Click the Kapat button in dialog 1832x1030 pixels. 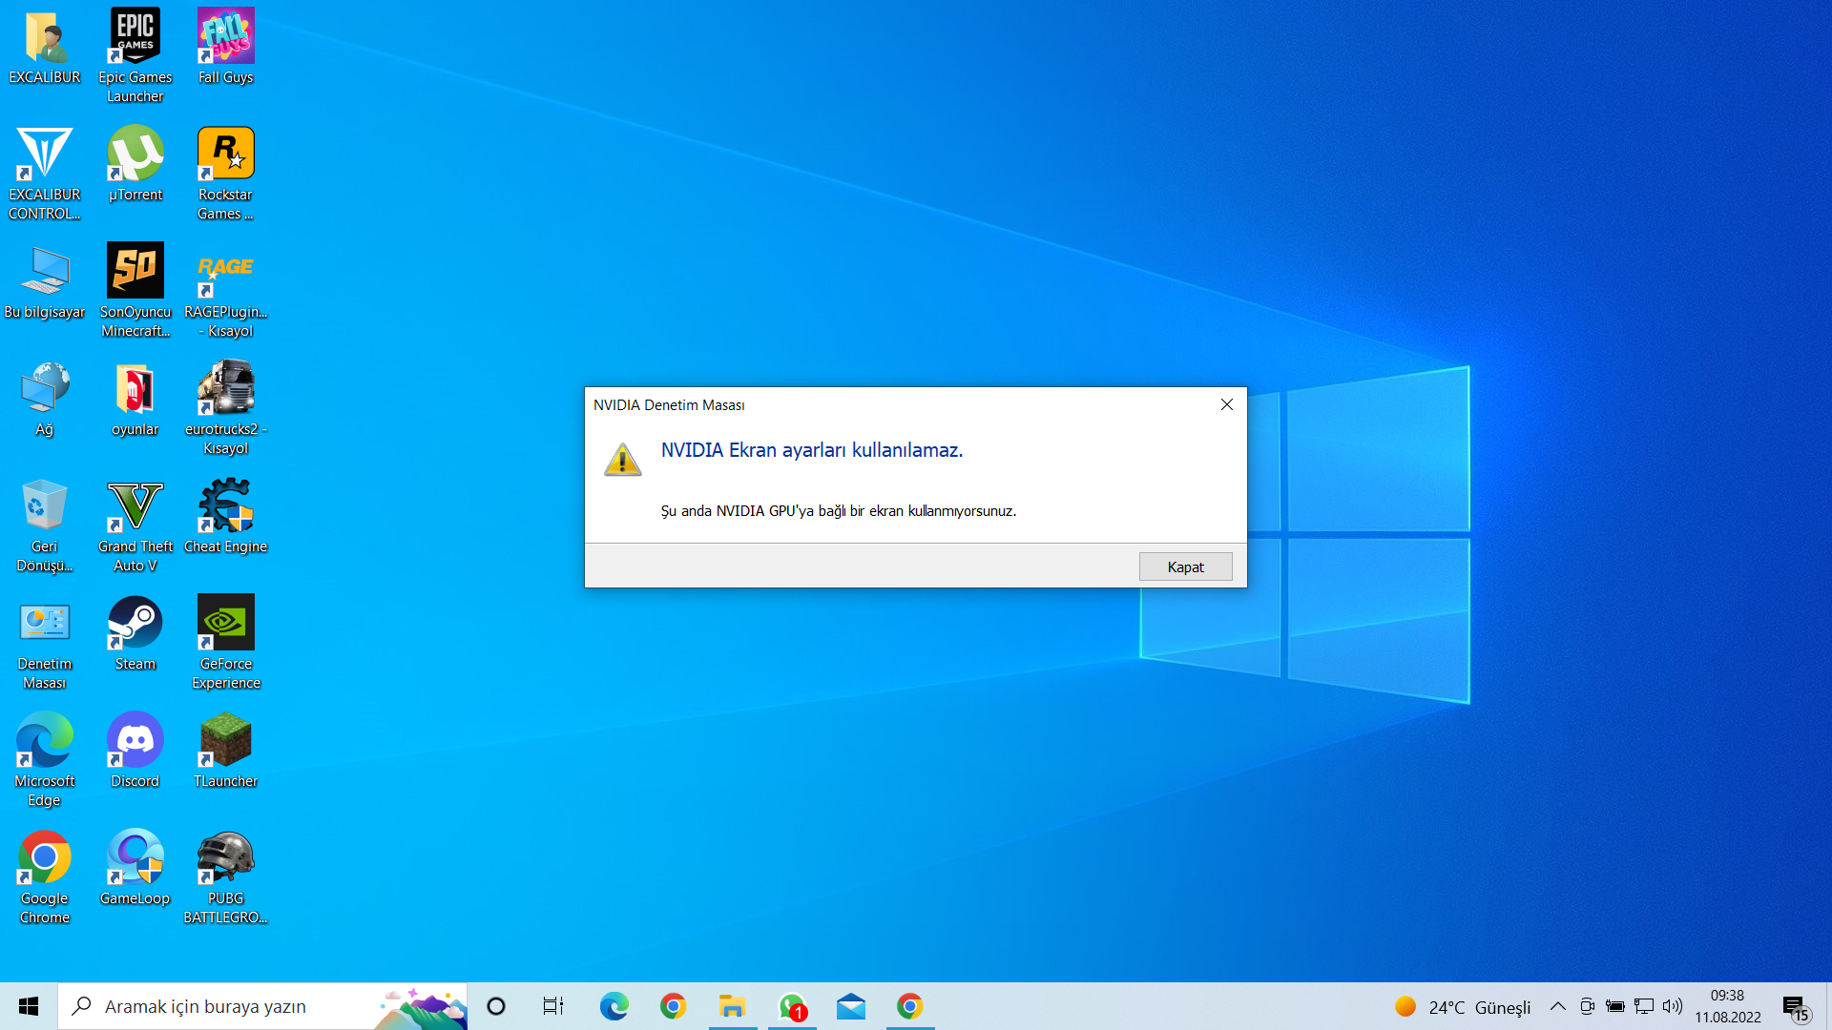(x=1185, y=566)
